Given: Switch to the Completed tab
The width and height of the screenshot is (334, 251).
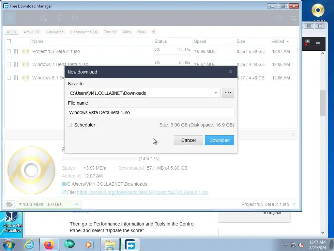Looking at the screenshot, I should (55, 32).
